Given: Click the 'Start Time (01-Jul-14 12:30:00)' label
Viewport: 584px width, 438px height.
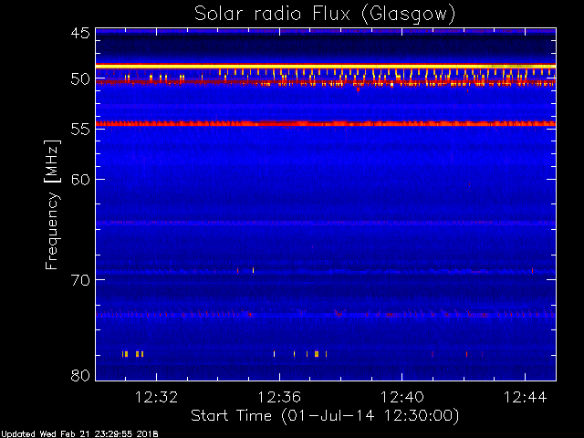Looking at the screenshot, I should (x=325, y=416).
